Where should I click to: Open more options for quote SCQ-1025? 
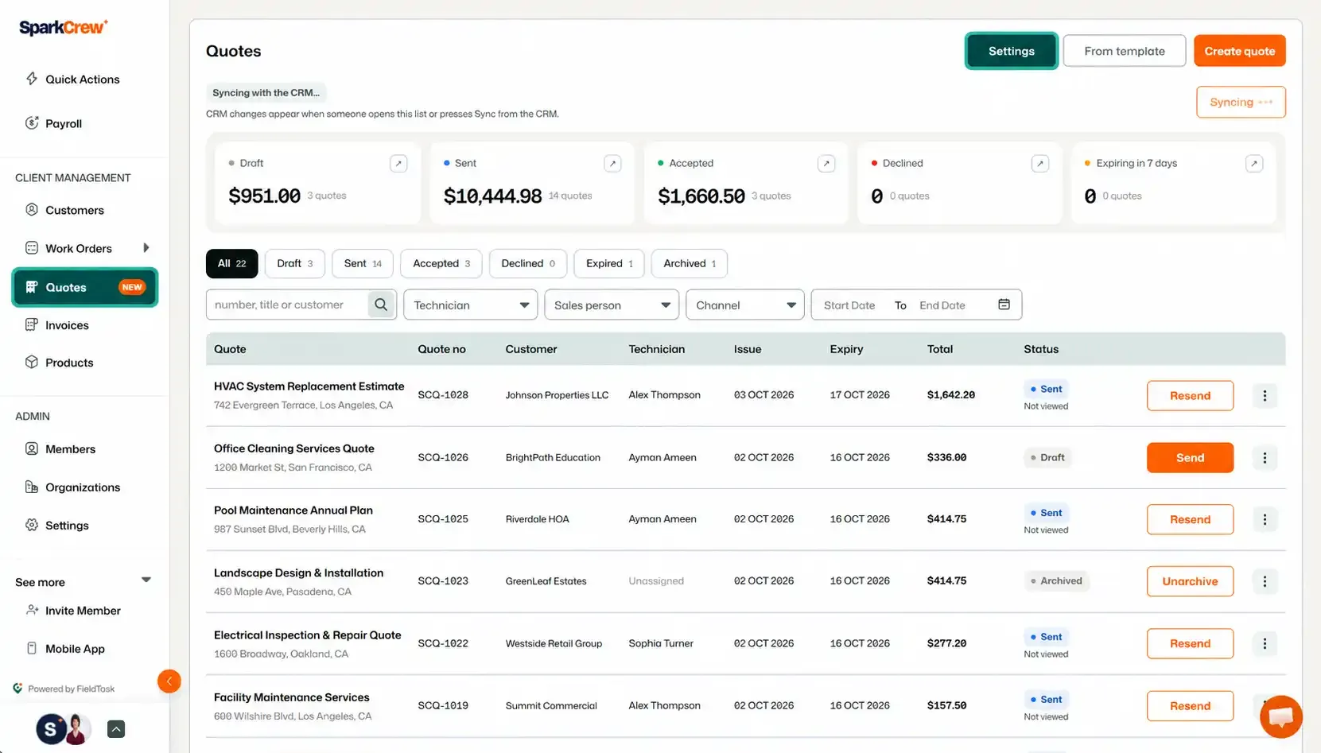pyautogui.click(x=1265, y=519)
